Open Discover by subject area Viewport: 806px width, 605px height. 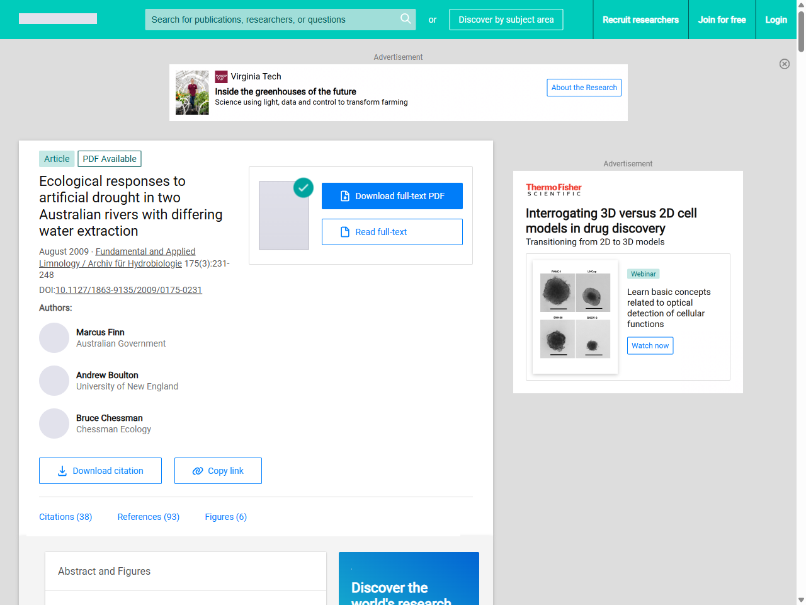coord(506,20)
